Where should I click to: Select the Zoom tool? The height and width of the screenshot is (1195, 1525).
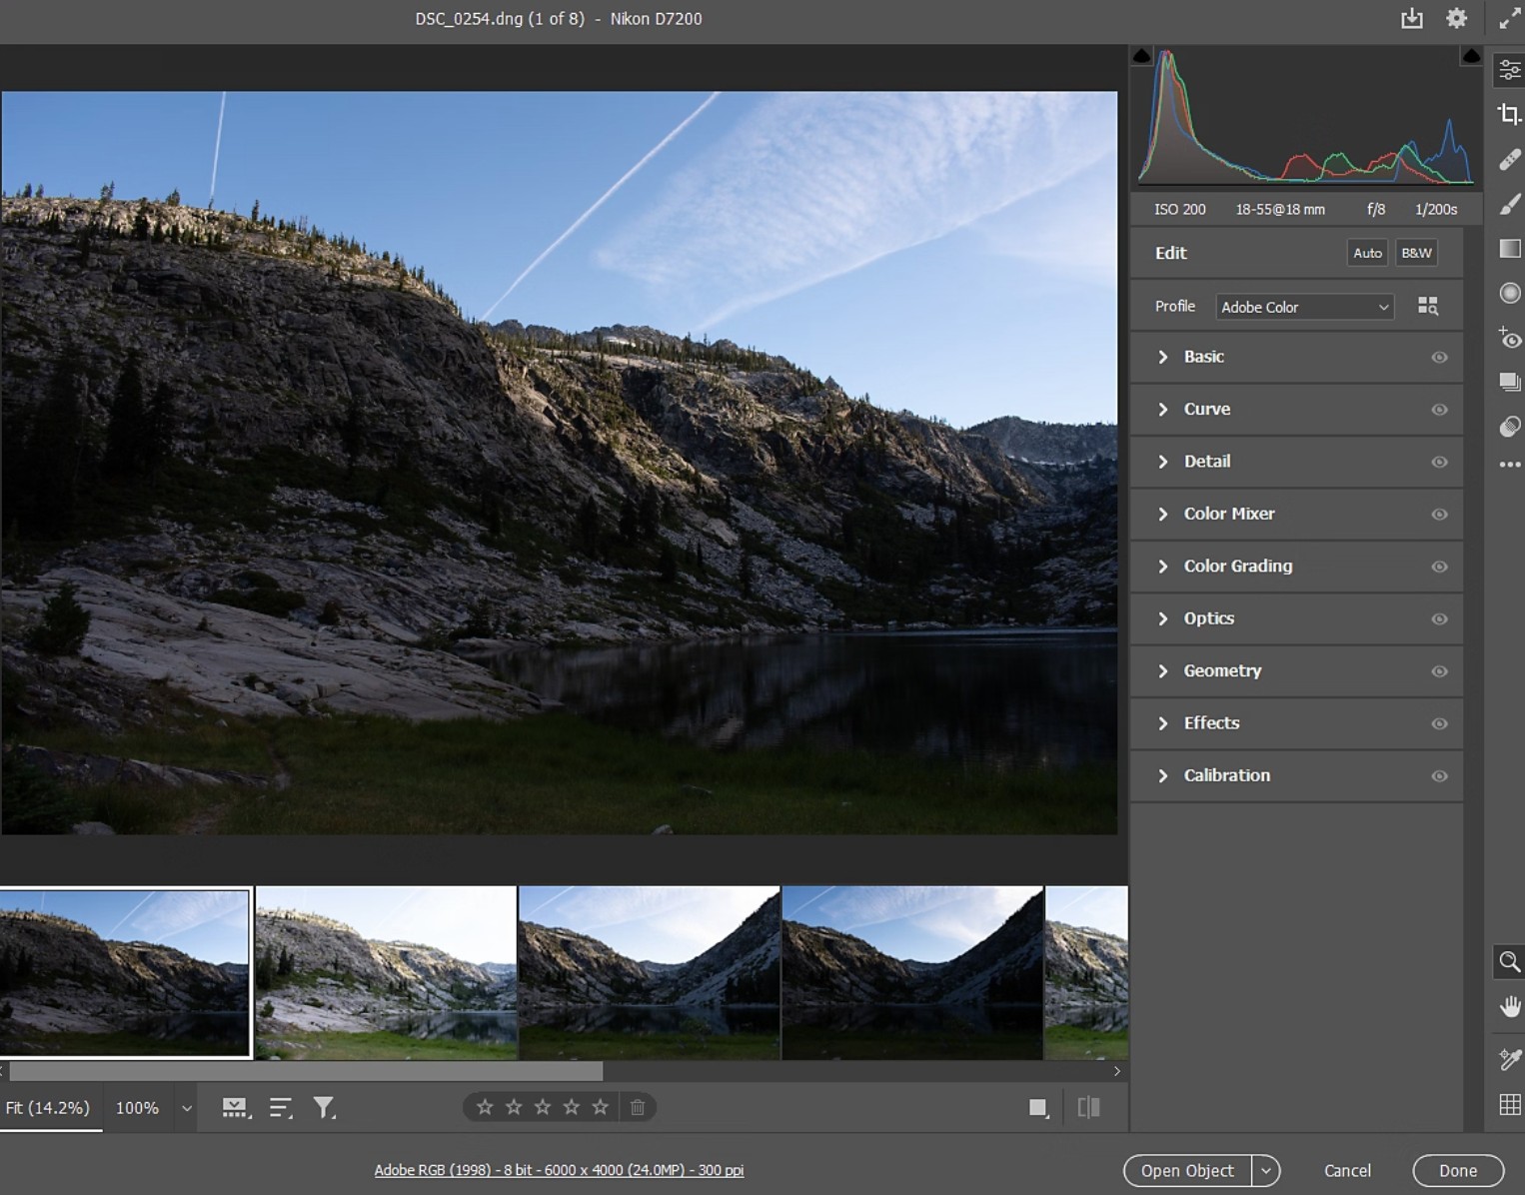point(1509,962)
